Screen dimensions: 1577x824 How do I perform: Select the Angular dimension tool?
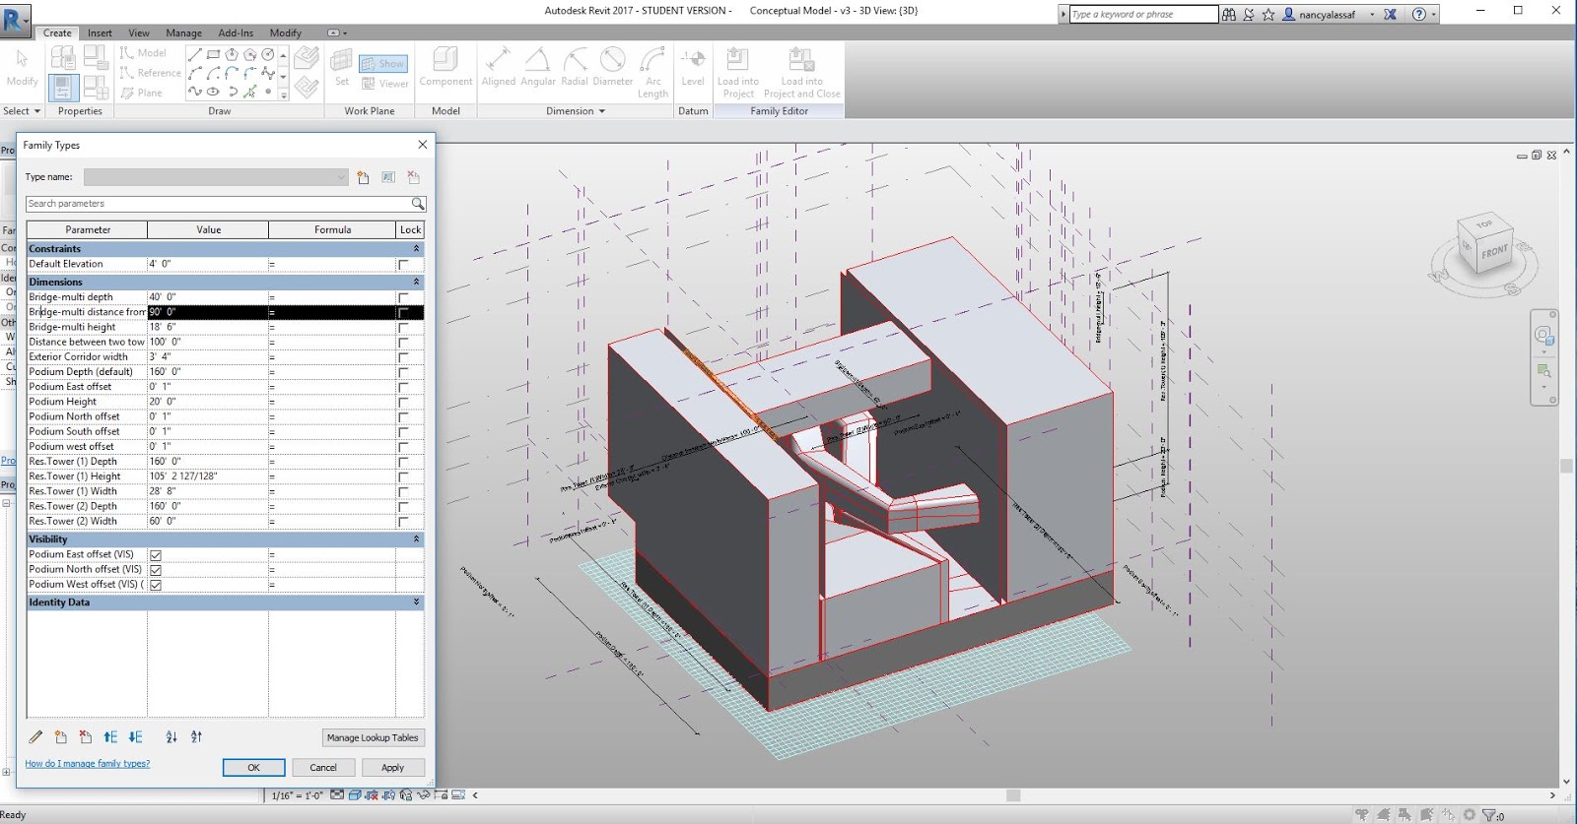point(538,68)
